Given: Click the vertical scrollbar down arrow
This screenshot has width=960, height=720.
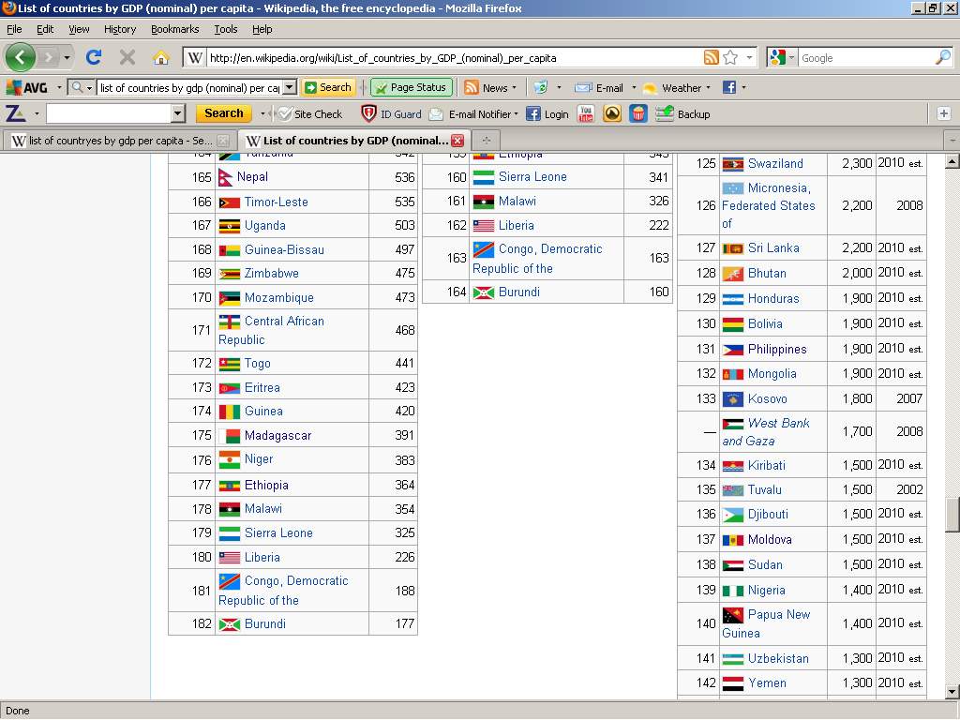Looking at the screenshot, I should 952,692.
